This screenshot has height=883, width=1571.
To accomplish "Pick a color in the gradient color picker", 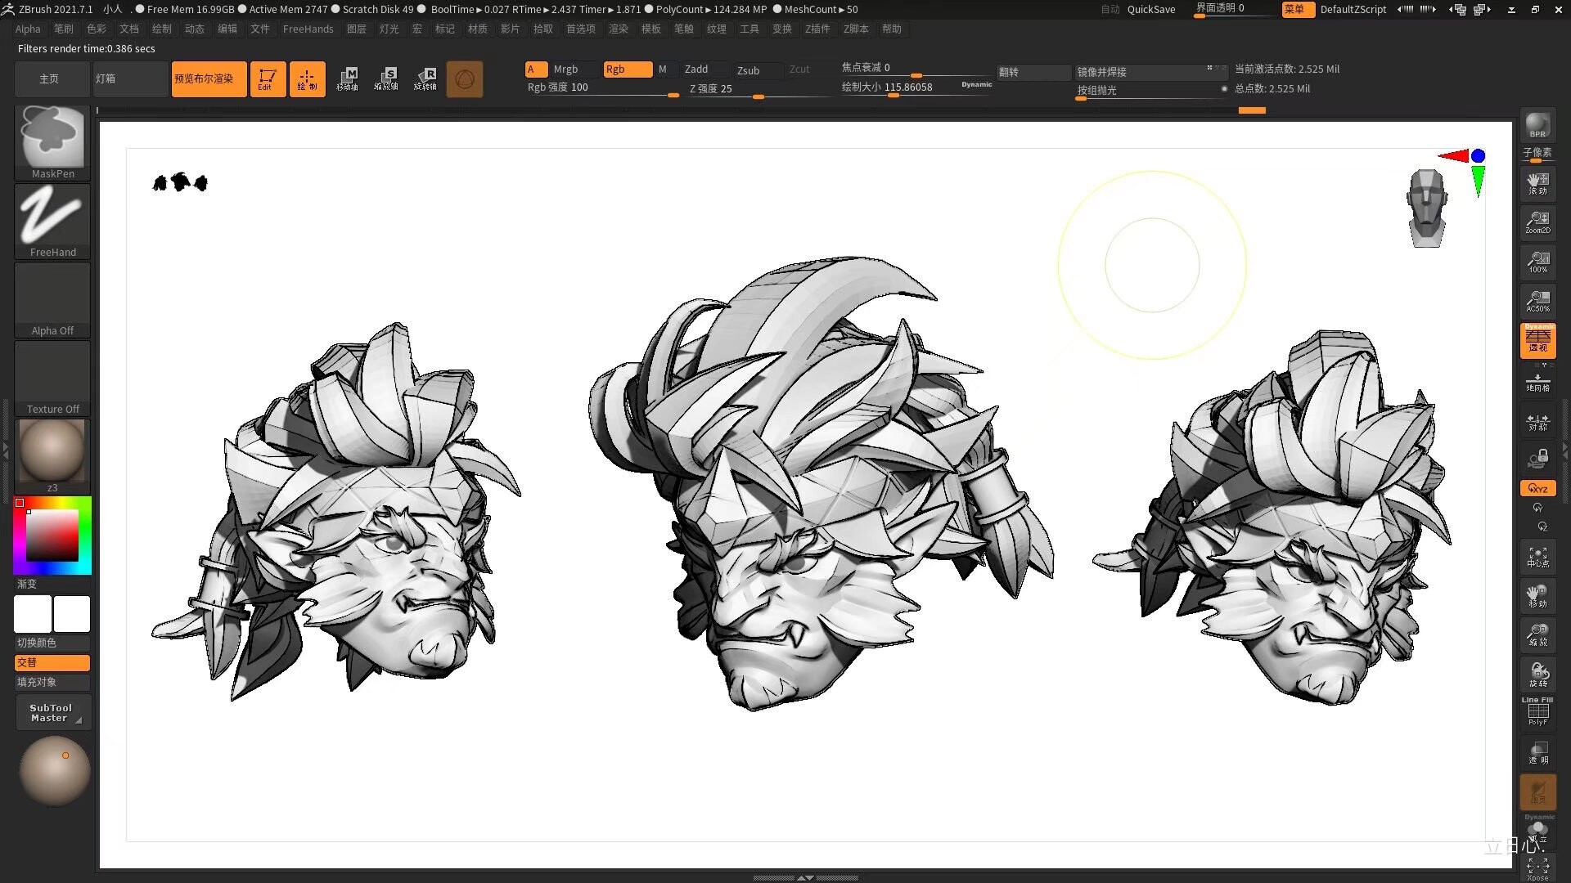I will 52,536.
